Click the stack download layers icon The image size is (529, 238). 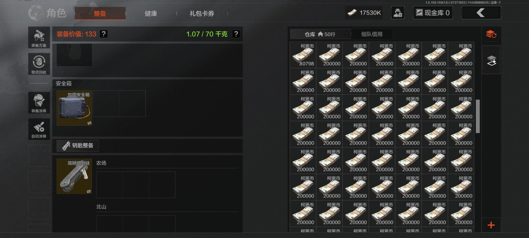coord(491,60)
